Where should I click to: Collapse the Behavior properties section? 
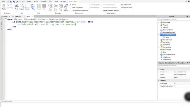pyautogui.click(x=159, y=80)
